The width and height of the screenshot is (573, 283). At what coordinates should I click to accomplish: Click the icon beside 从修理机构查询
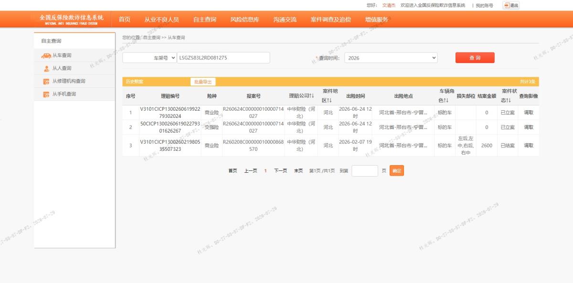46,82
